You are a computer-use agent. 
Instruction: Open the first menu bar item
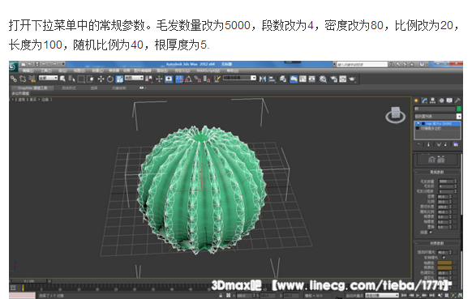point(28,70)
